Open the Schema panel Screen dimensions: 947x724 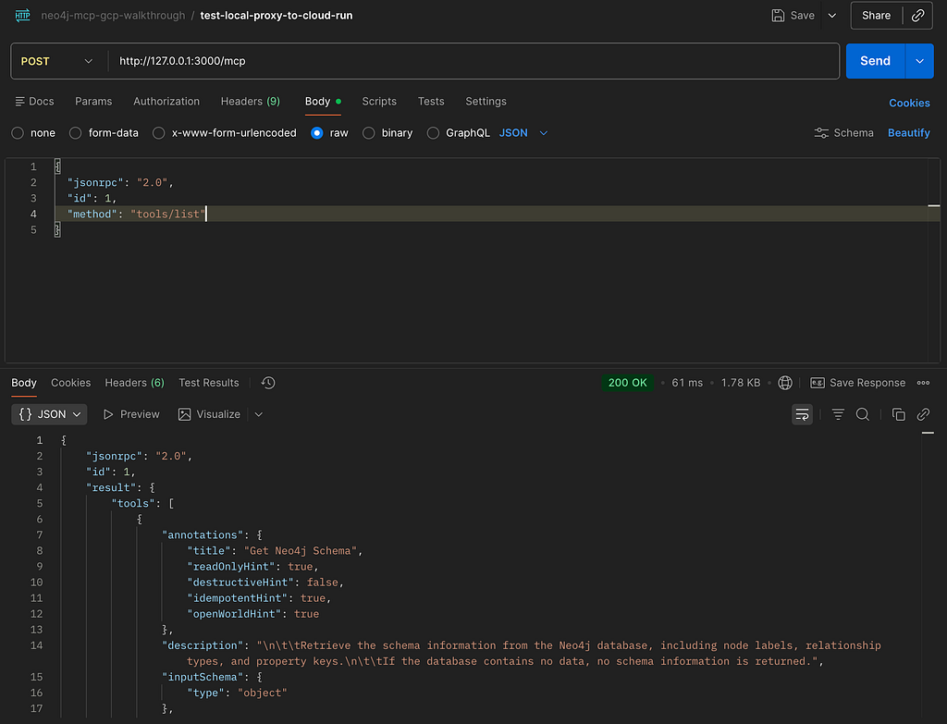coord(843,133)
